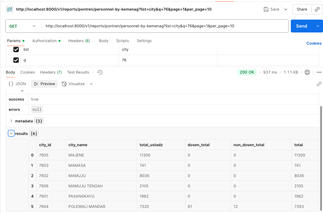This screenshot has width=323, height=214.
Task: Uncheck the q parameter checkbox
Action: click(16, 60)
